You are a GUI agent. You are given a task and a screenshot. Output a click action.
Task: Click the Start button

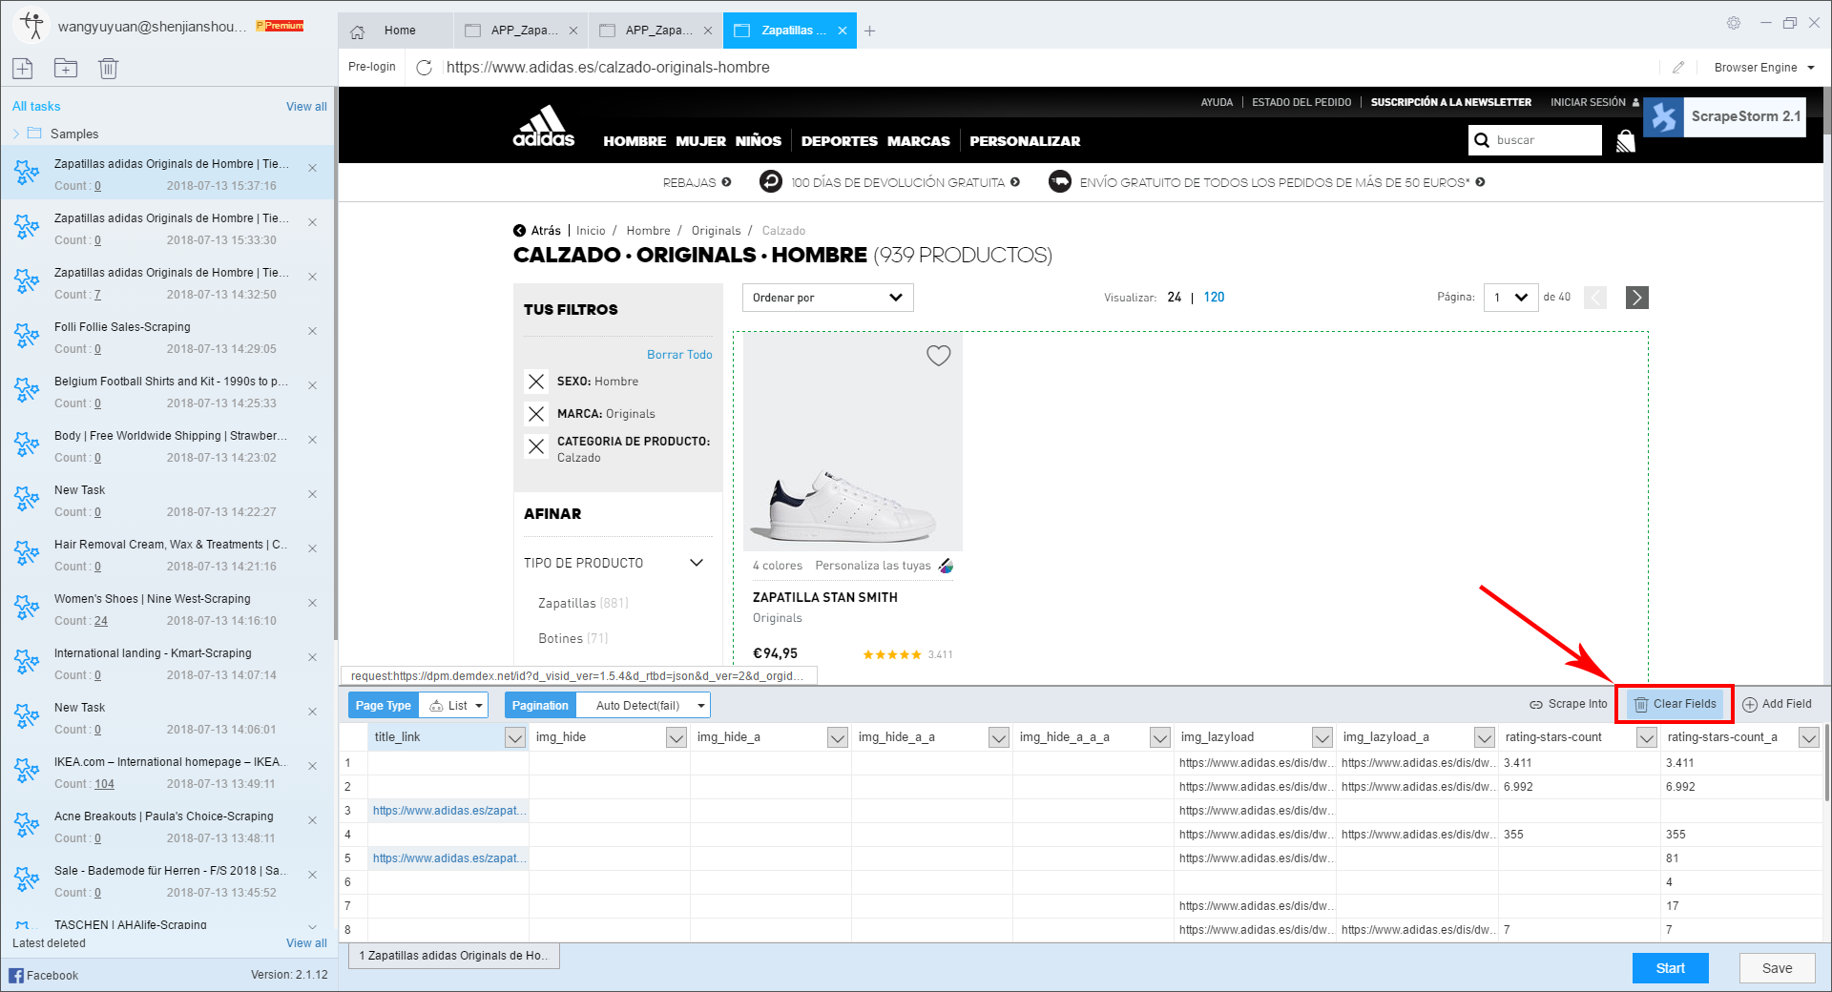click(1670, 968)
